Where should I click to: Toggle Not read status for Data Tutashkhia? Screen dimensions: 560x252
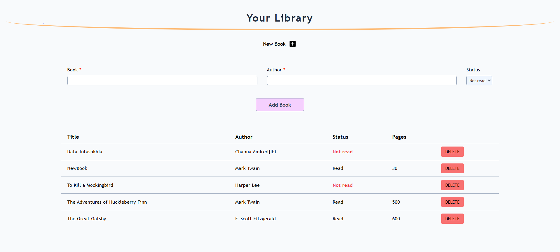342,152
